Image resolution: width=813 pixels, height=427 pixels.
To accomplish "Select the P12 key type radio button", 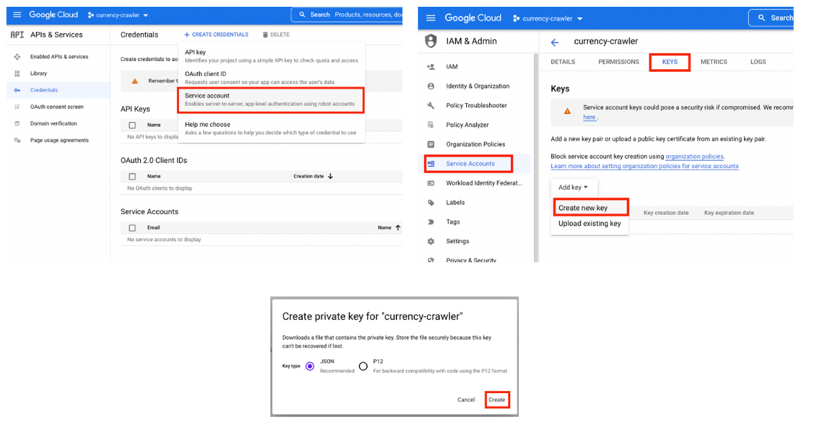I will pos(363,366).
